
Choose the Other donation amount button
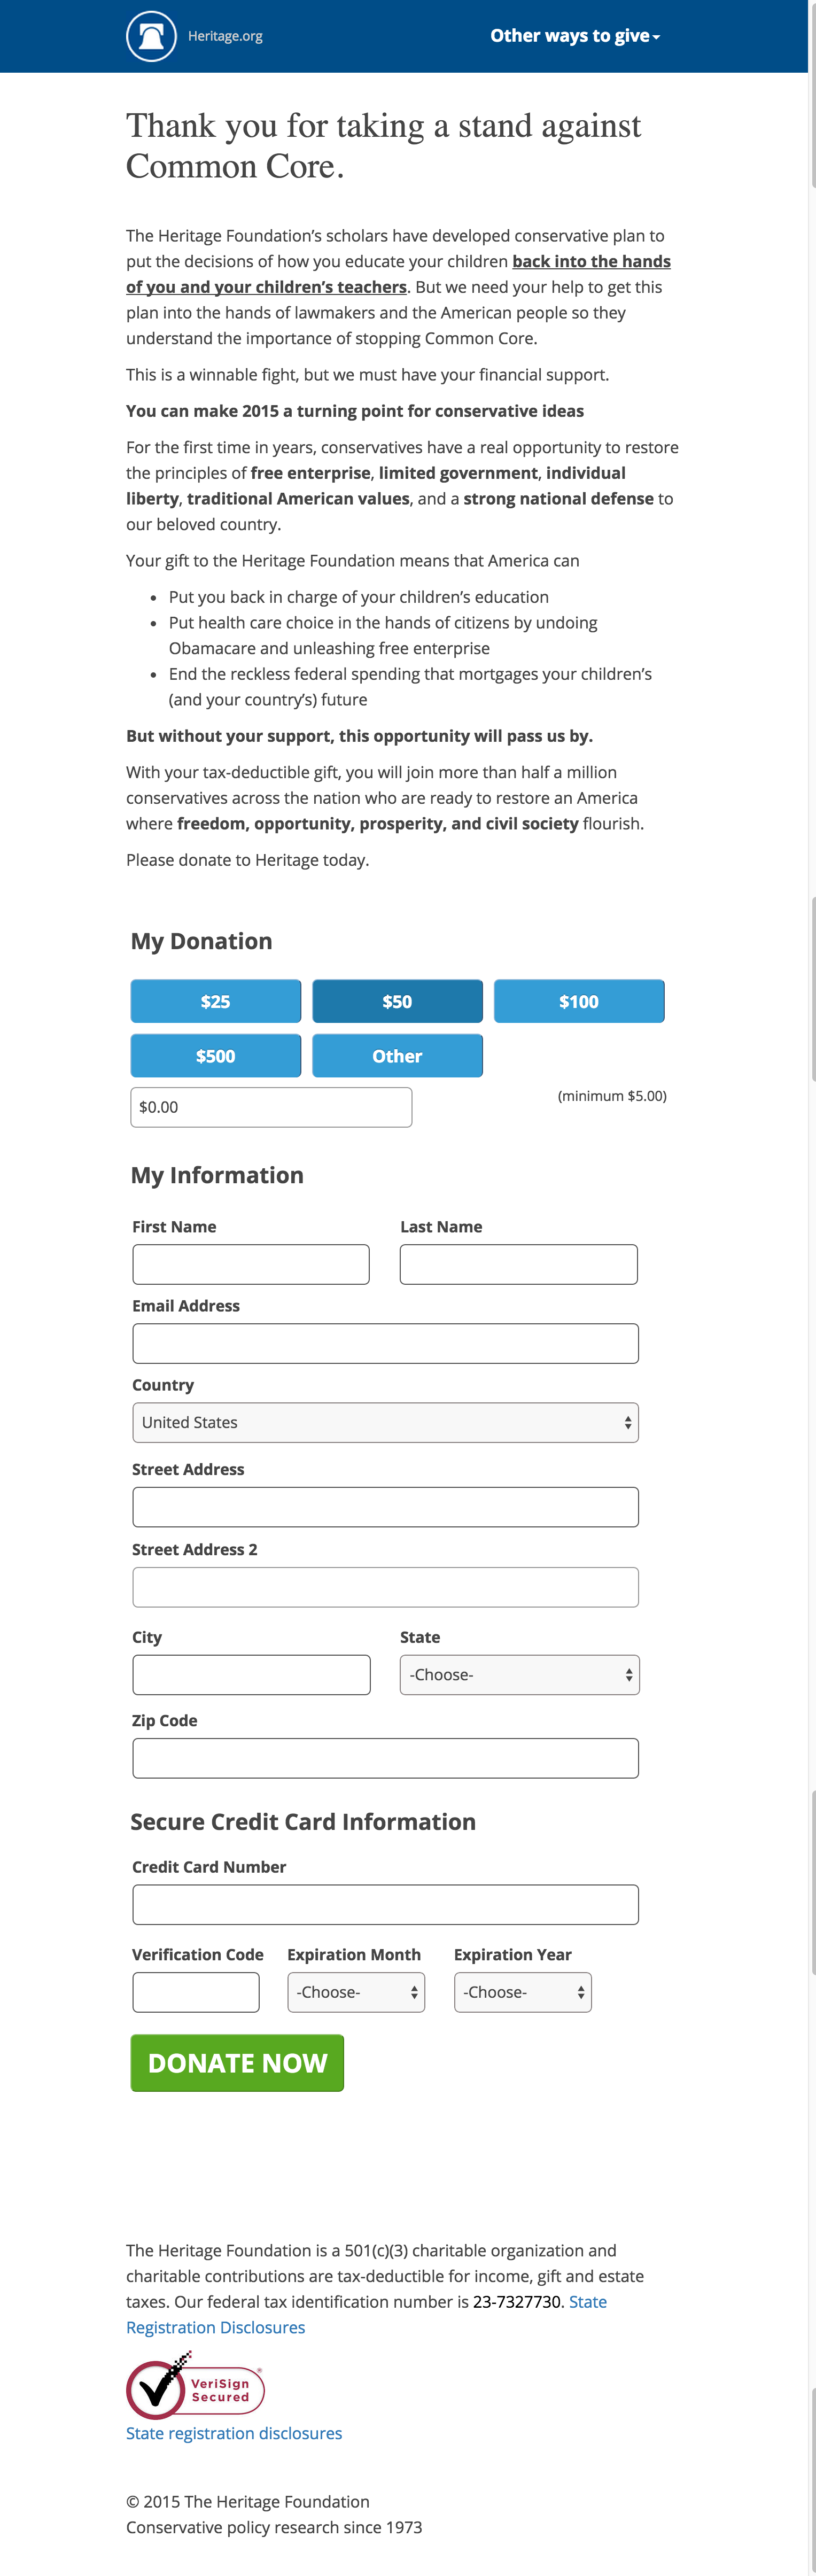pos(397,1056)
